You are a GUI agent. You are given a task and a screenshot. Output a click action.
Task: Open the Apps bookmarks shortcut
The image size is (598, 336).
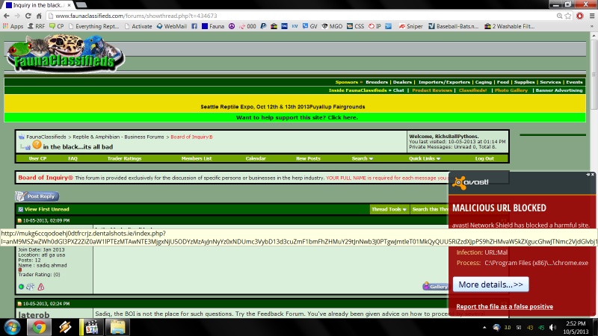(13, 26)
